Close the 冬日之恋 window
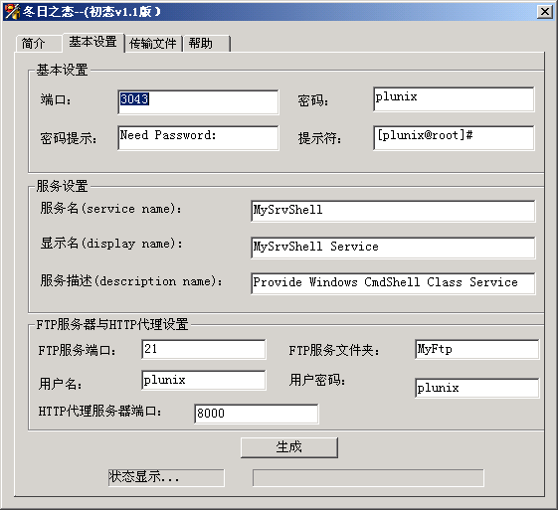 click(x=545, y=12)
